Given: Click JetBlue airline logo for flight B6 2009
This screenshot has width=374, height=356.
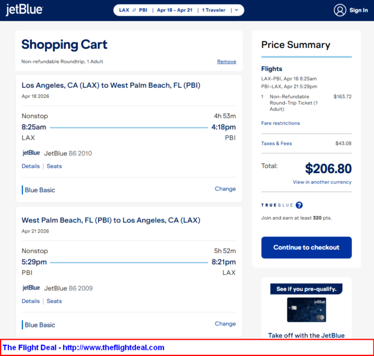Looking at the screenshot, I should click(x=31, y=288).
